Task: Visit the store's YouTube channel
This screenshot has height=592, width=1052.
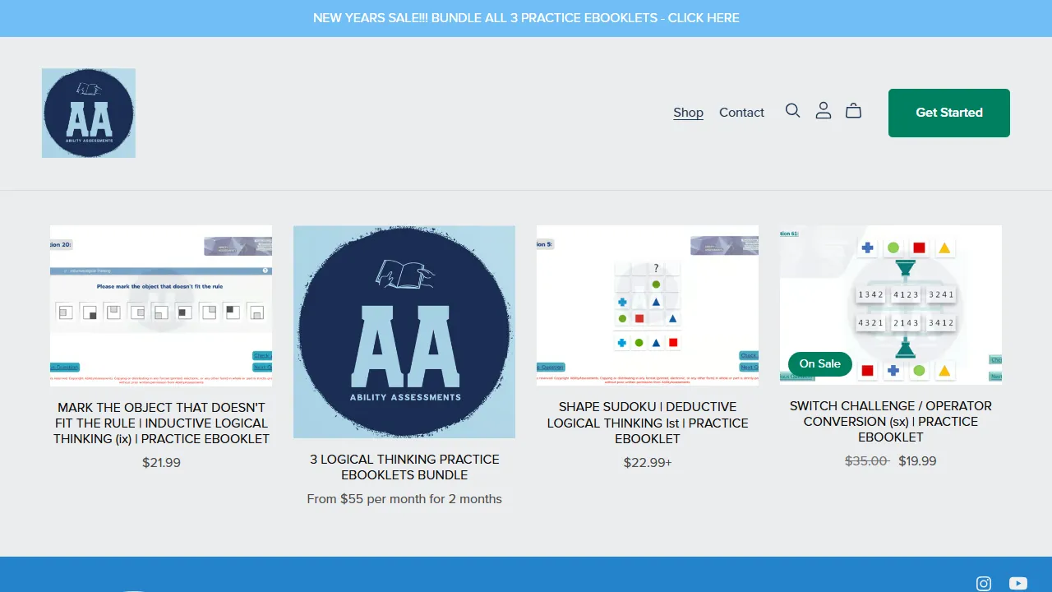Action: [1017, 583]
